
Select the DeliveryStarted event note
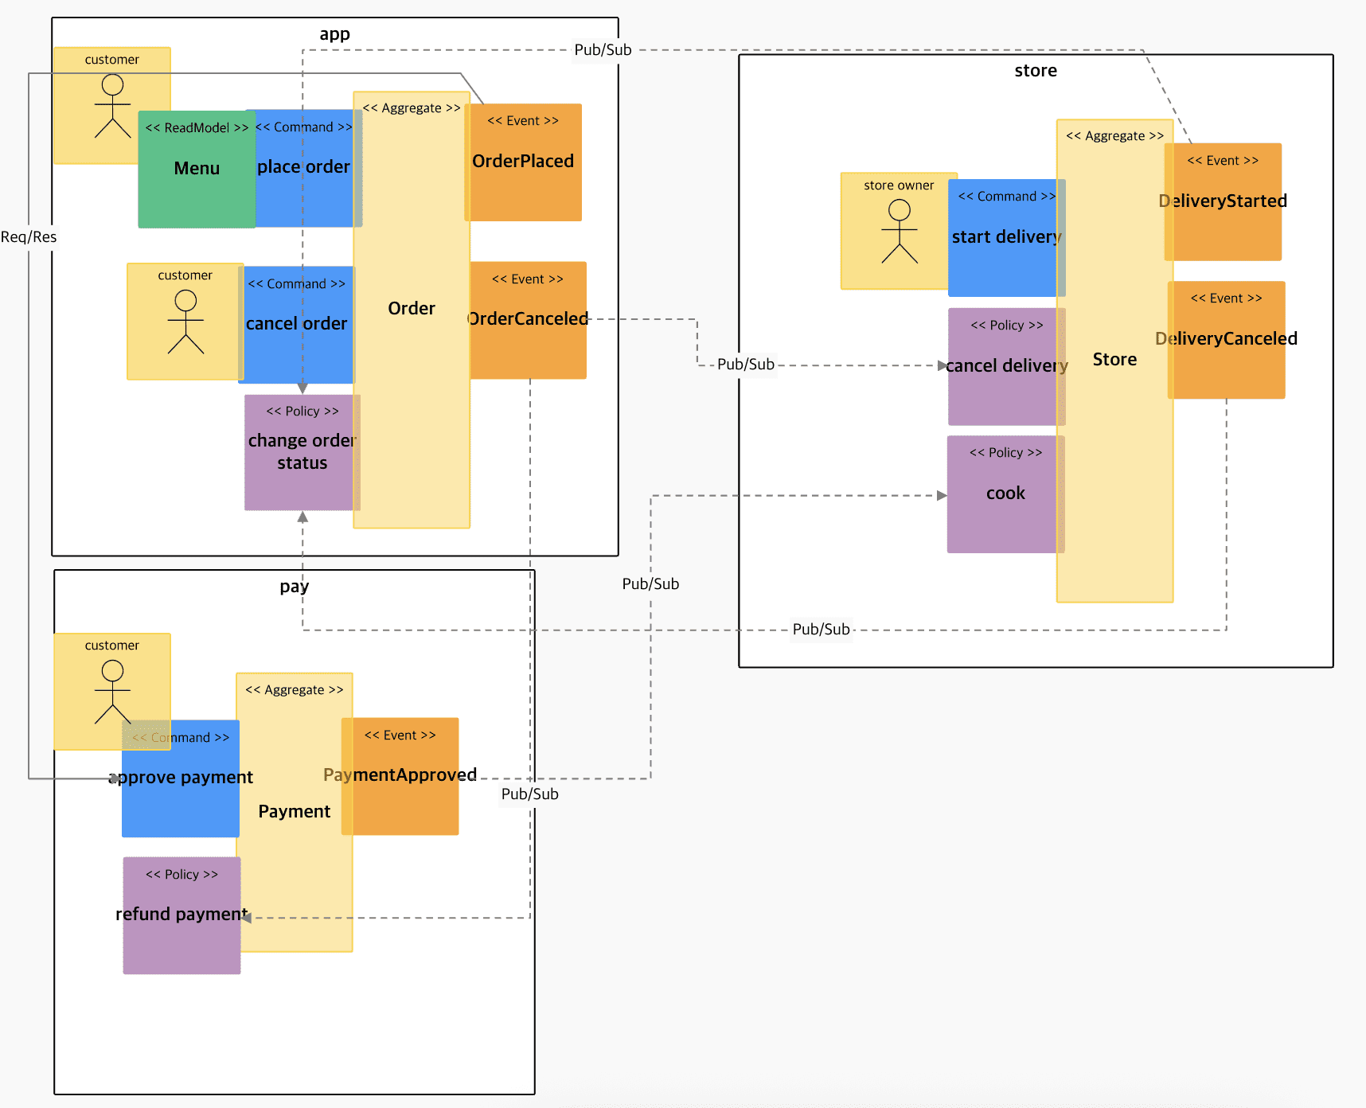(1223, 202)
